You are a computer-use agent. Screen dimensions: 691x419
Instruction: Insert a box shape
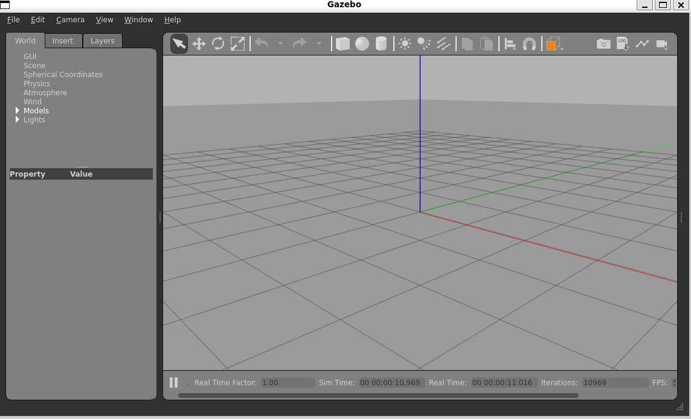342,44
